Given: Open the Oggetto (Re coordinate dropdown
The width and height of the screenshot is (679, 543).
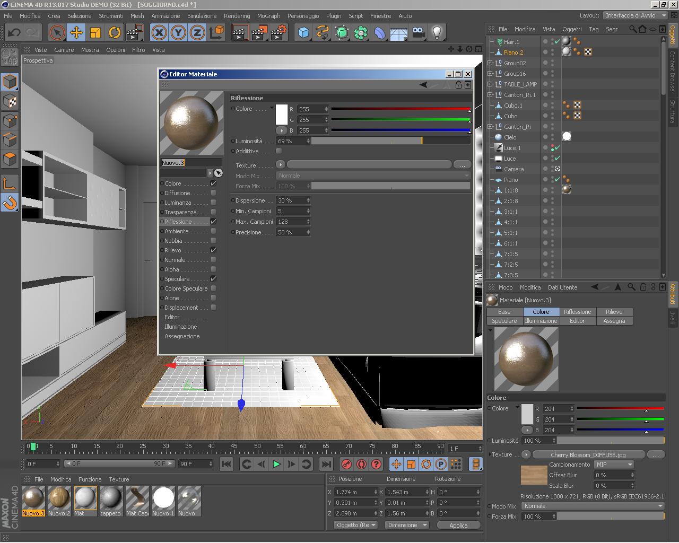Looking at the screenshot, I should pos(355,525).
